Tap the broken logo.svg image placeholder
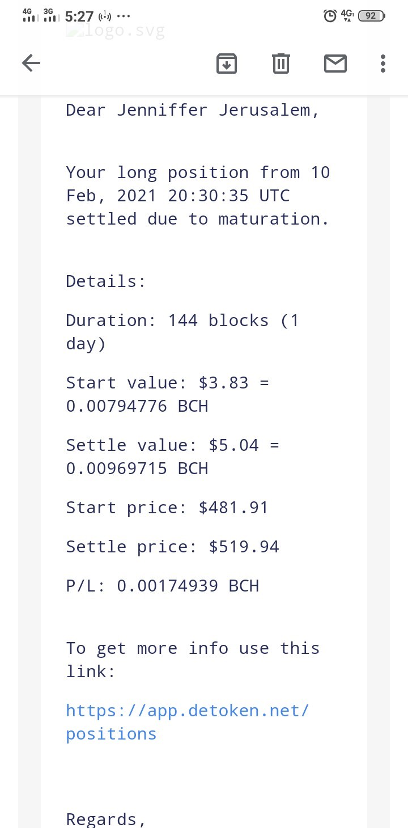 tap(115, 31)
